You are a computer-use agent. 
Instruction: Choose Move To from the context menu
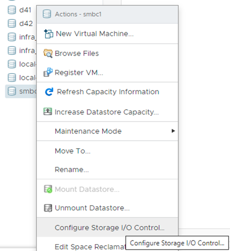tap(72, 151)
